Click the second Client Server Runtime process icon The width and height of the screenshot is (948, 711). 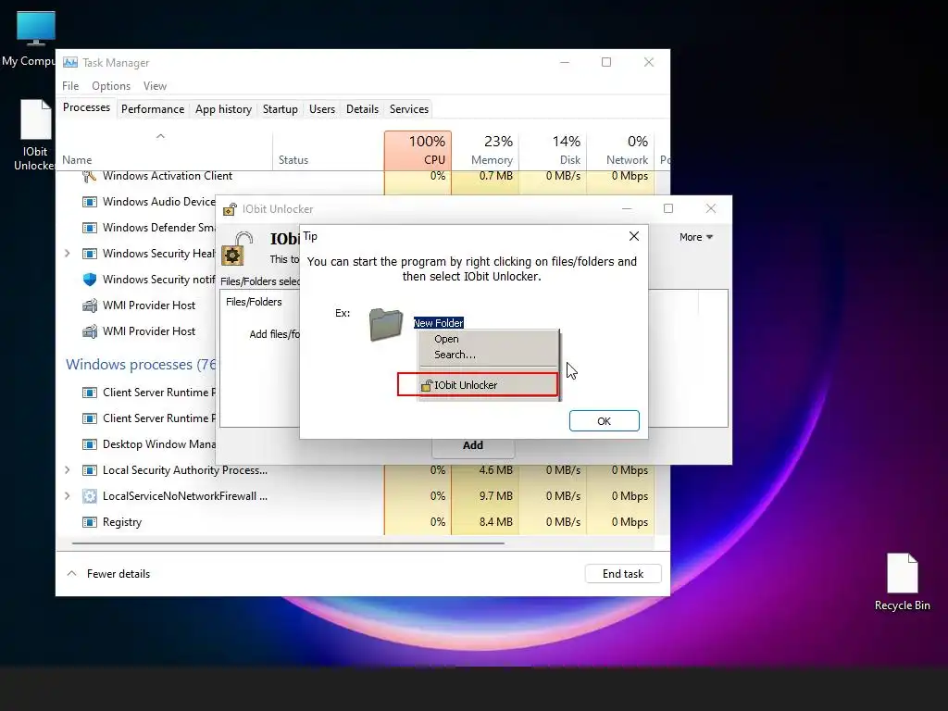pyautogui.click(x=90, y=418)
